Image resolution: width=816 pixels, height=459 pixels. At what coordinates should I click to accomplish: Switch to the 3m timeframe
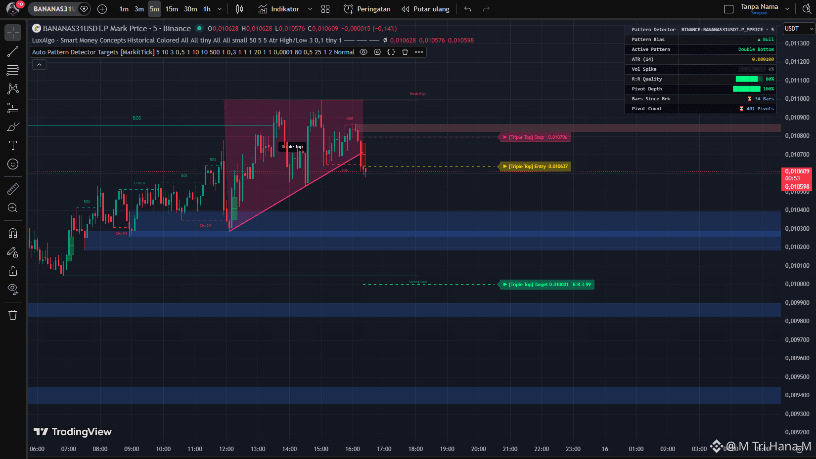pyautogui.click(x=139, y=9)
